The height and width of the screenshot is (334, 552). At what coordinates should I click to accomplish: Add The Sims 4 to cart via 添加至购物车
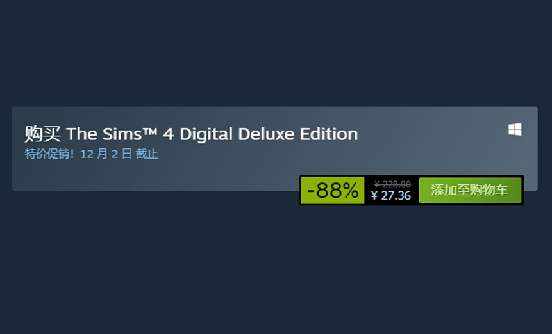click(x=470, y=190)
